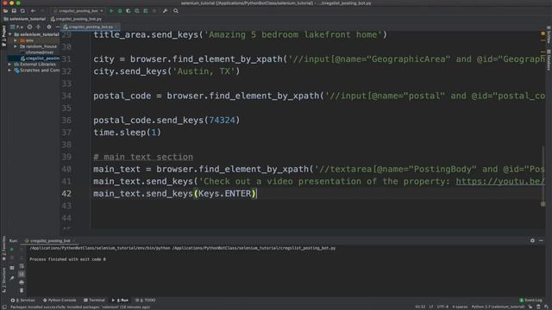The height and width of the screenshot is (310, 552).
Task: Locate current file in Project panel target icon
Action: tap(29, 27)
